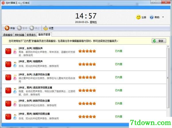Select the 播音员管理 tab

pos(44,34)
